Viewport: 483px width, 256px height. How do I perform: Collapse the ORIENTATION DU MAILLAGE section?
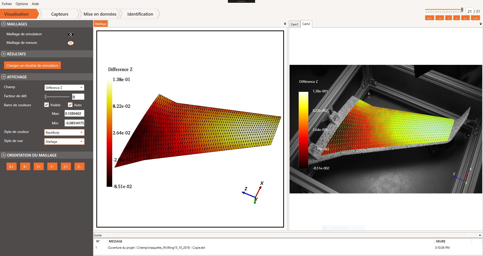click(4, 155)
